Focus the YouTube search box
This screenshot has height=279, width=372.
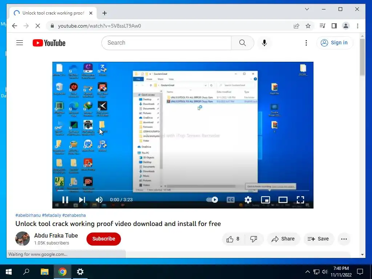[x=166, y=43]
